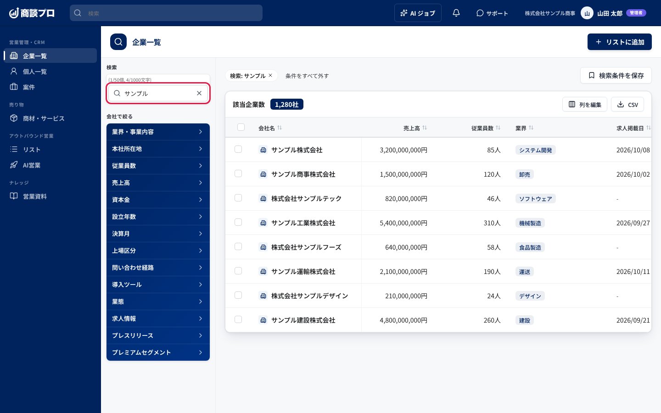Check the サンプル工業株式会社 row checkbox
Screen dimensions: 661x413
pyautogui.click(x=238, y=222)
